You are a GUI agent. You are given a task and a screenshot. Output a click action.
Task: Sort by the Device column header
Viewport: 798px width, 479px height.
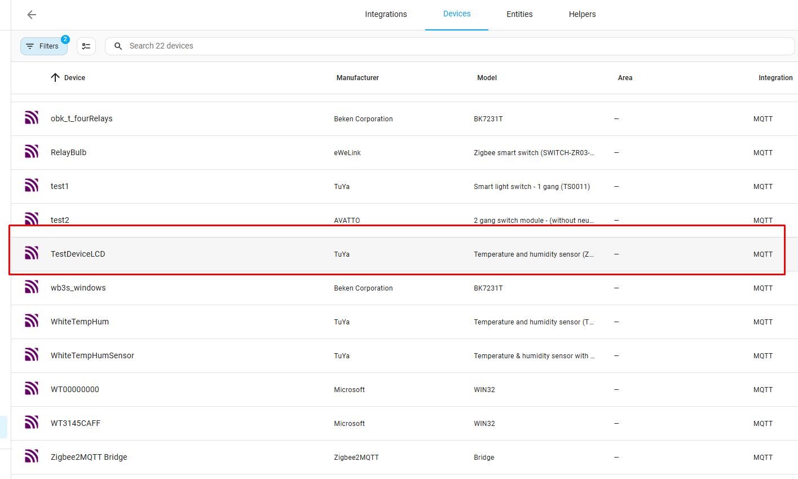coord(74,78)
